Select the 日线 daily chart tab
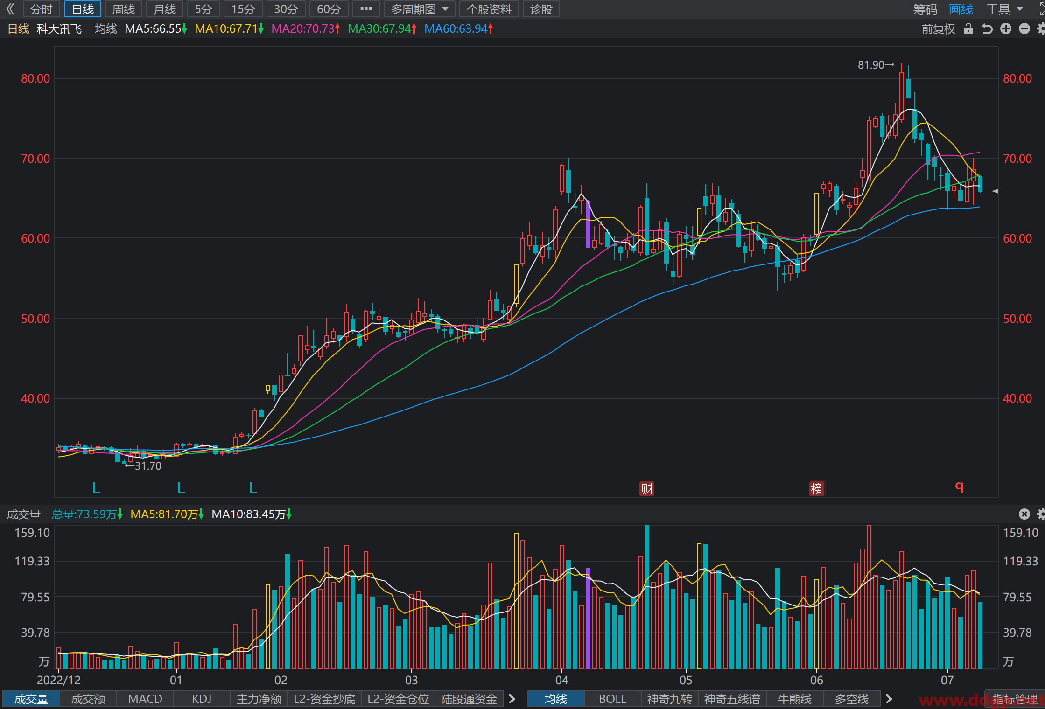 (83, 9)
